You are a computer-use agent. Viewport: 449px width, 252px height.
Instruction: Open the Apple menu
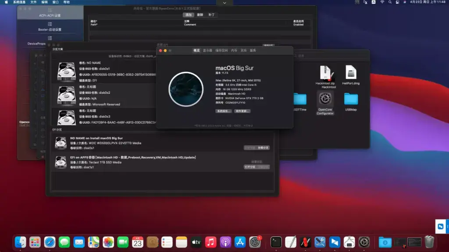(6, 2)
